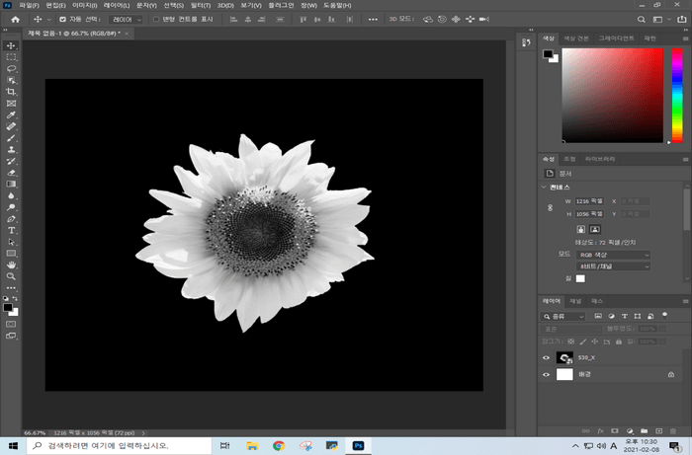Uncheck the 자동 선택 checkbox
The width and height of the screenshot is (692, 455).
pos(64,19)
